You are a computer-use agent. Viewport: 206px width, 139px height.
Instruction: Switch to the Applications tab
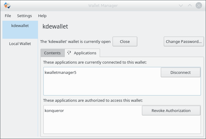[82, 53]
